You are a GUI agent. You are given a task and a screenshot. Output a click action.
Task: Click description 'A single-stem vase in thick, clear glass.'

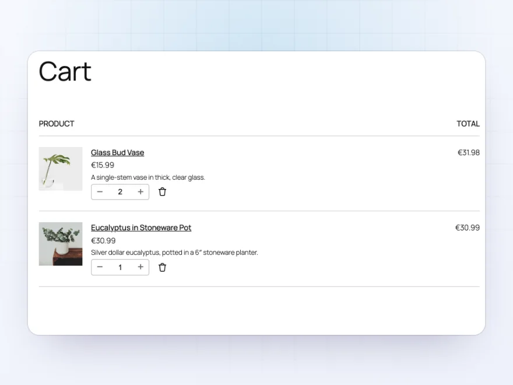pos(148,177)
